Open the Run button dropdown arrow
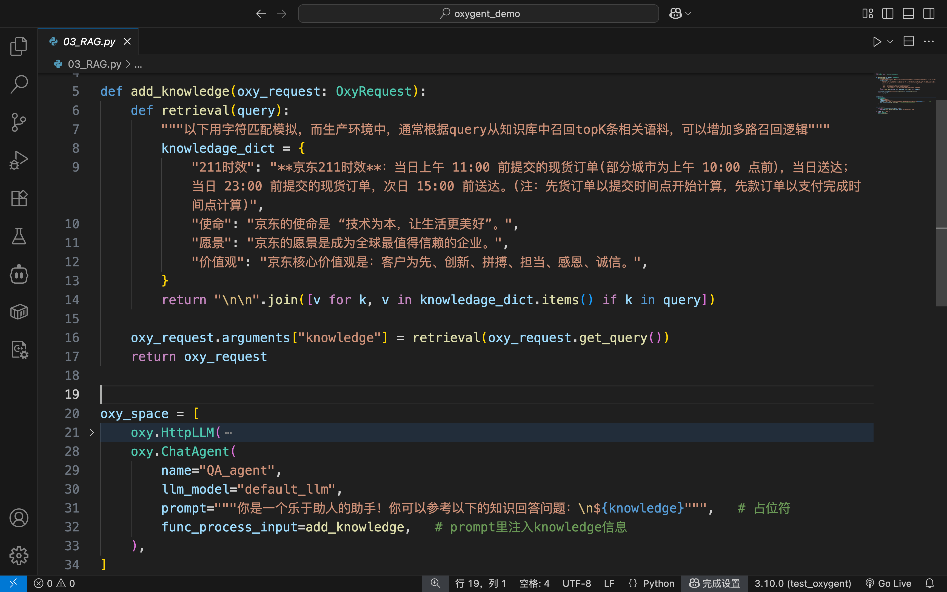The image size is (947, 592). (x=890, y=41)
